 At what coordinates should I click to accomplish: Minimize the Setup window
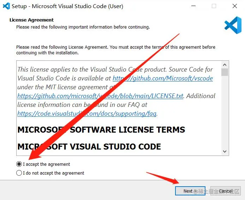tap(193, 6)
